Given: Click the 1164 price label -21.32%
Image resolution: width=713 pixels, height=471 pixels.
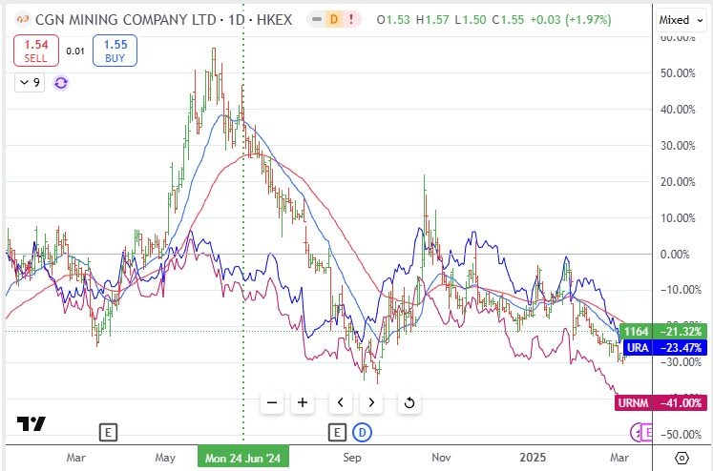Looking at the screenshot, I should (x=665, y=331).
